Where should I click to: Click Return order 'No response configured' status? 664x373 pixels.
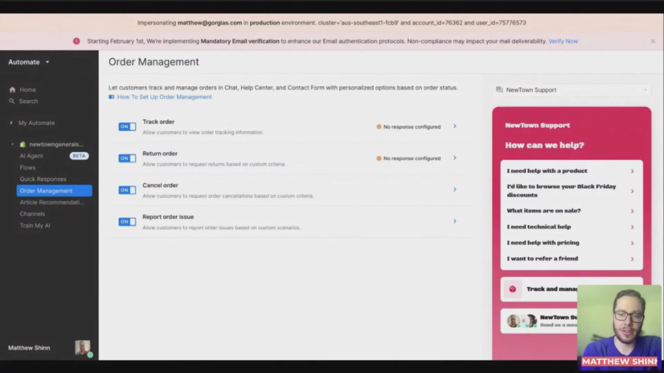point(408,159)
